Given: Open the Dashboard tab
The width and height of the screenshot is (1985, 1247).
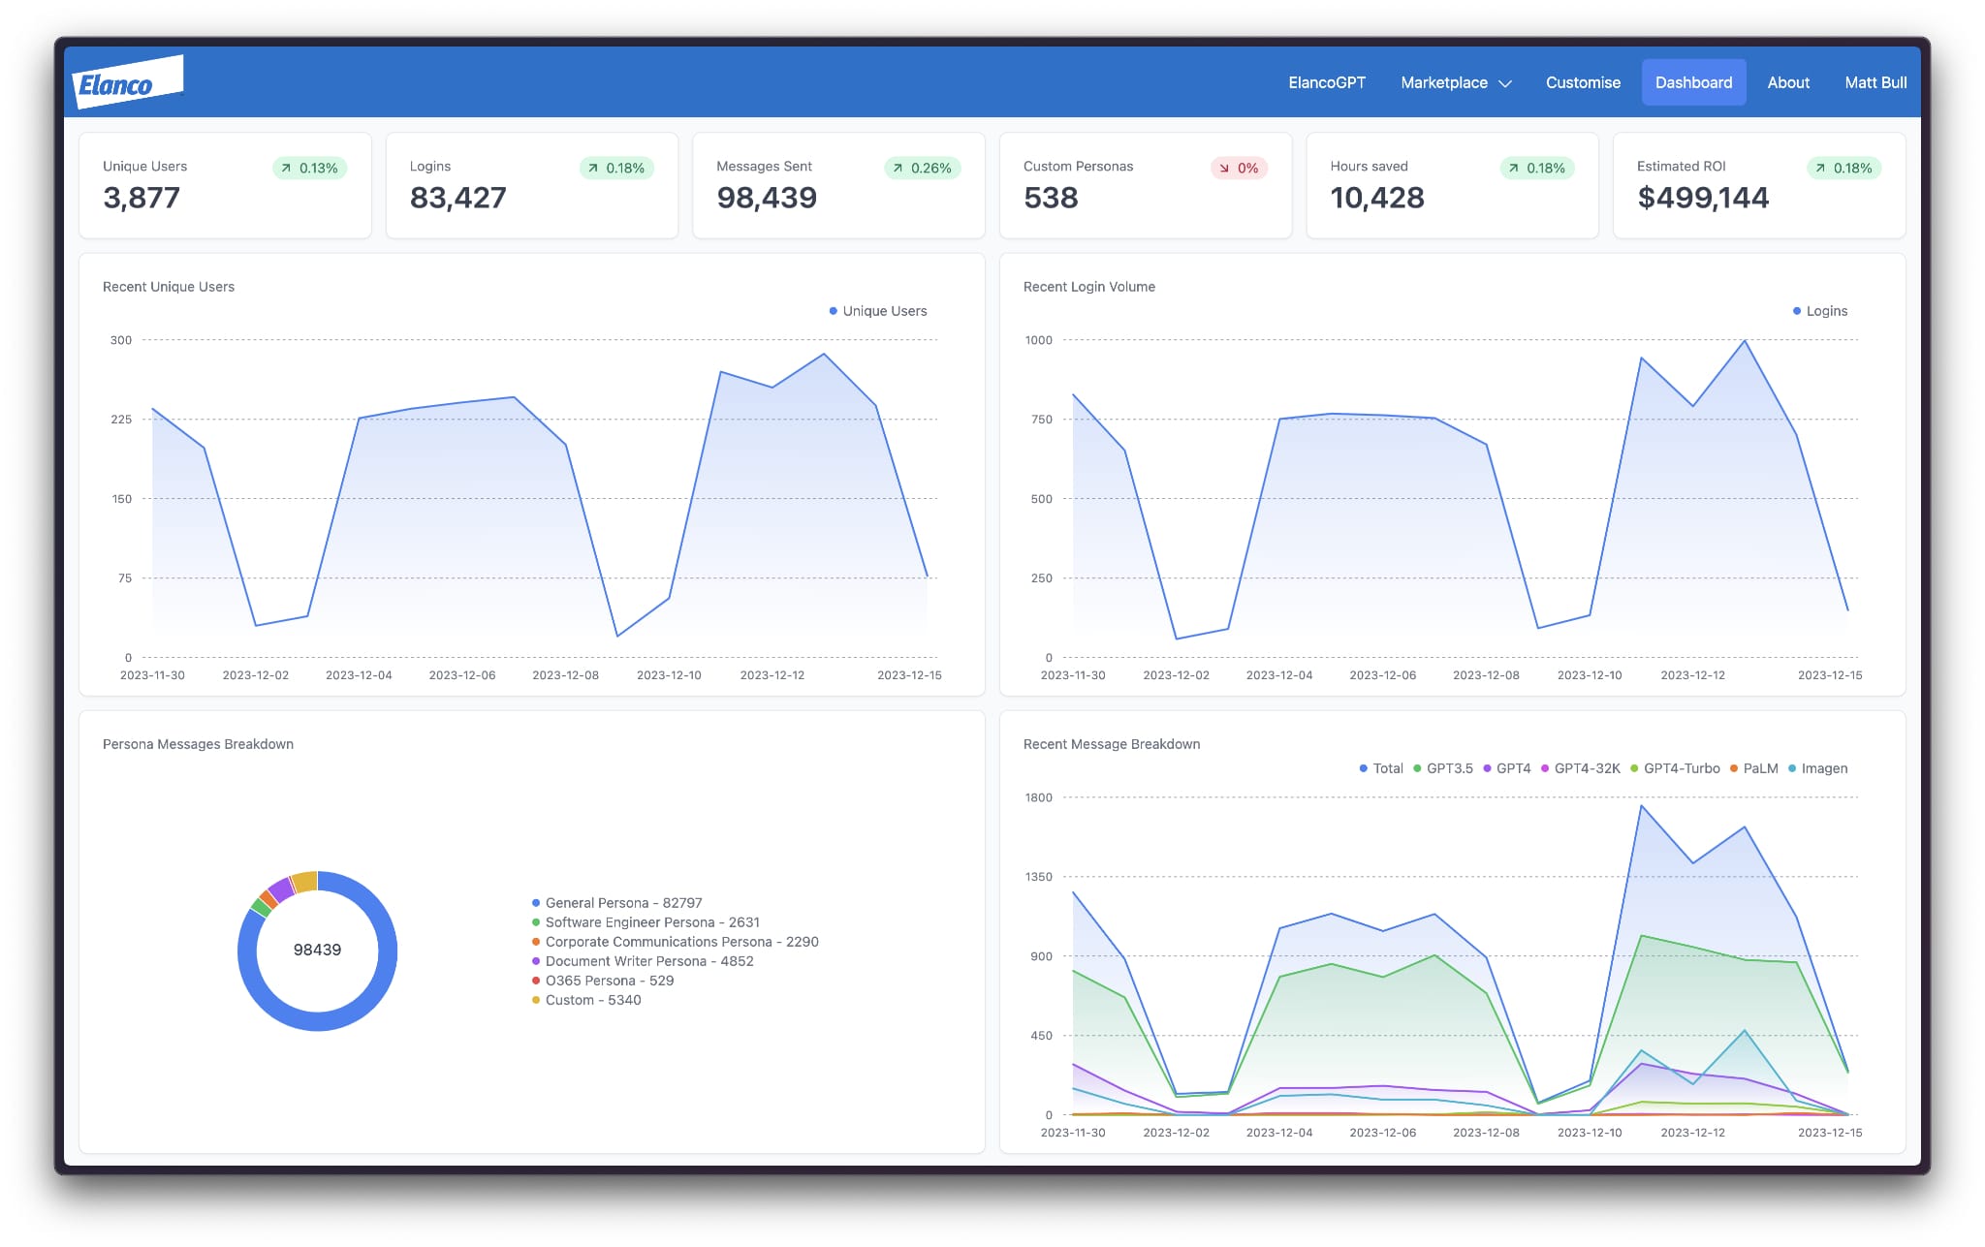Looking at the screenshot, I should coord(1693,82).
